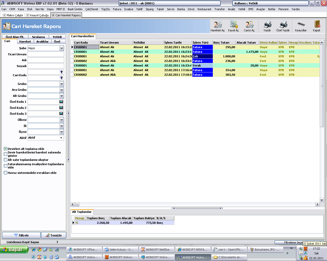Select the row with Borç Tutarı 383,50

coord(195,75)
